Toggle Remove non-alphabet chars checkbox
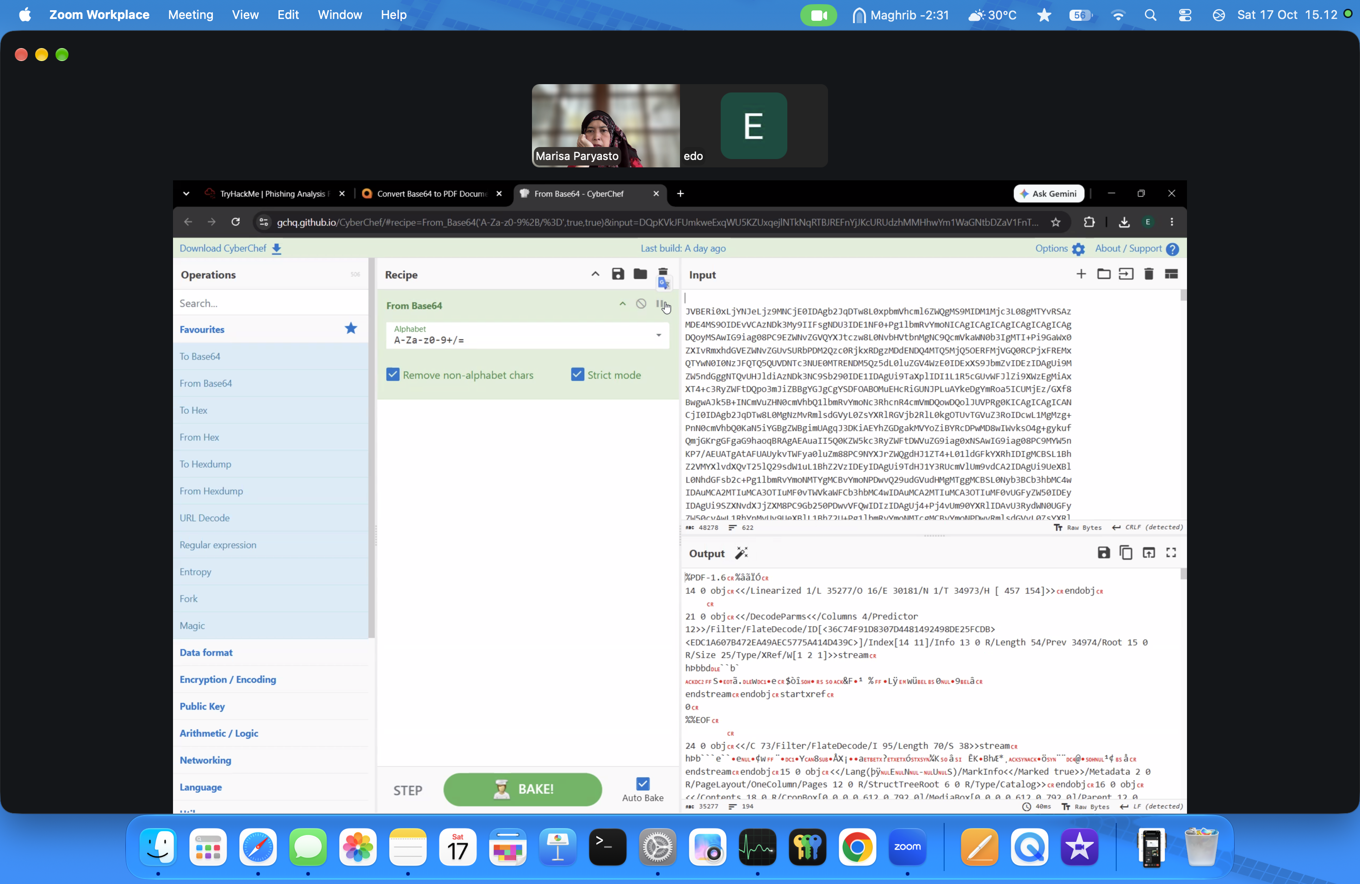This screenshot has height=884, width=1360. pos(393,374)
